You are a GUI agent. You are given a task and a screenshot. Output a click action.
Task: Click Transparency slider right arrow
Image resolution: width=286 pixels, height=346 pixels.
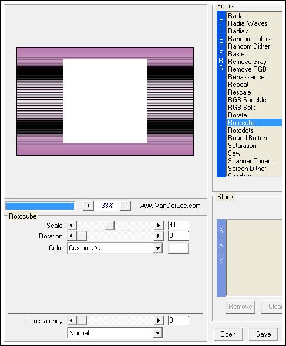tap(159, 320)
